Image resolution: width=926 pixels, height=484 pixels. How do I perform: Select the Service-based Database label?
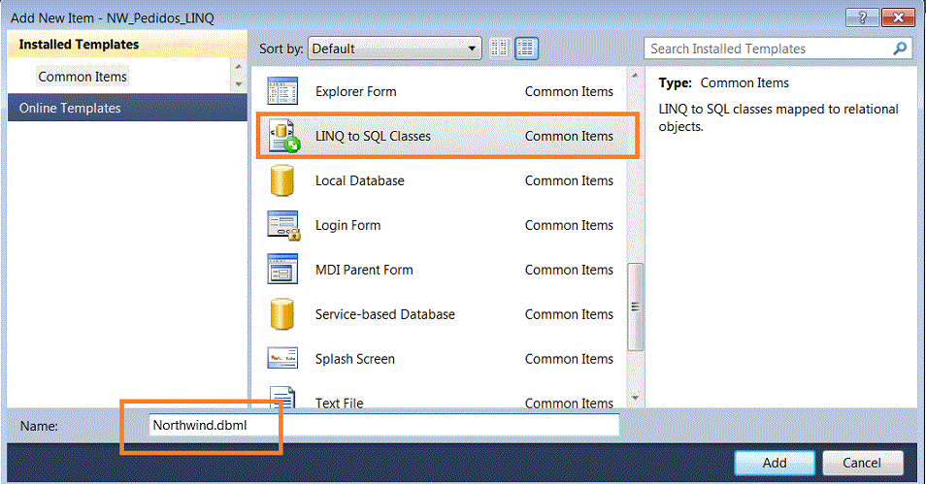click(385, 314)
